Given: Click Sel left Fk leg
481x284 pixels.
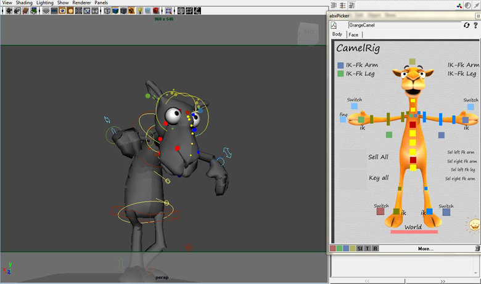Looking at the screenshot, I should pyautogui.click(x=463, y=169).
